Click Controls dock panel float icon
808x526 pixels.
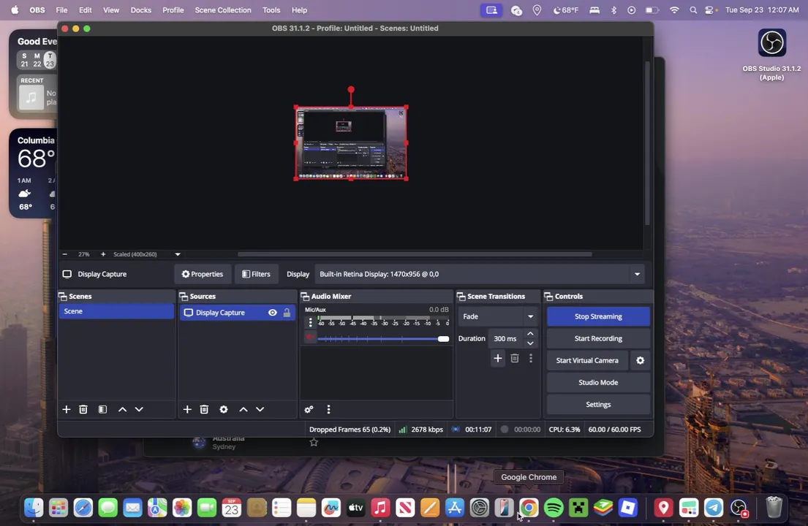[549, 297]
